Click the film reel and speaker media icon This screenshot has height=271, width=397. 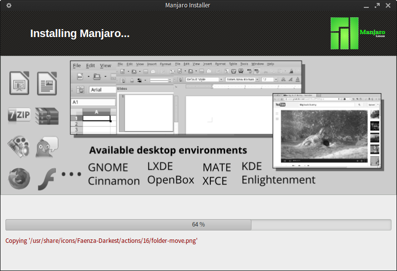19,147
